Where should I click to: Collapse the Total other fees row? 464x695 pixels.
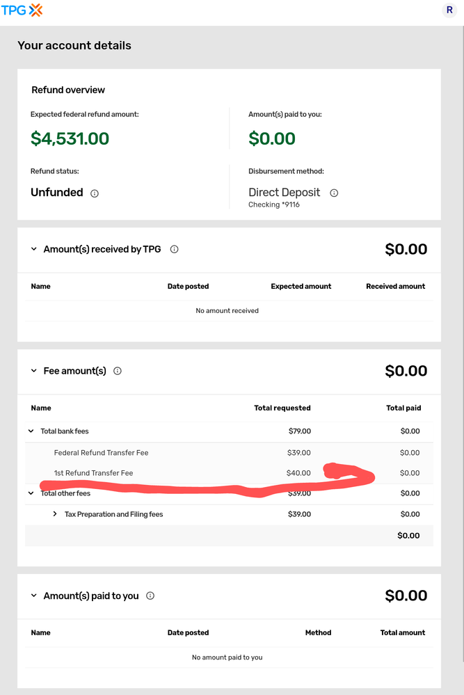click(31, 493)
